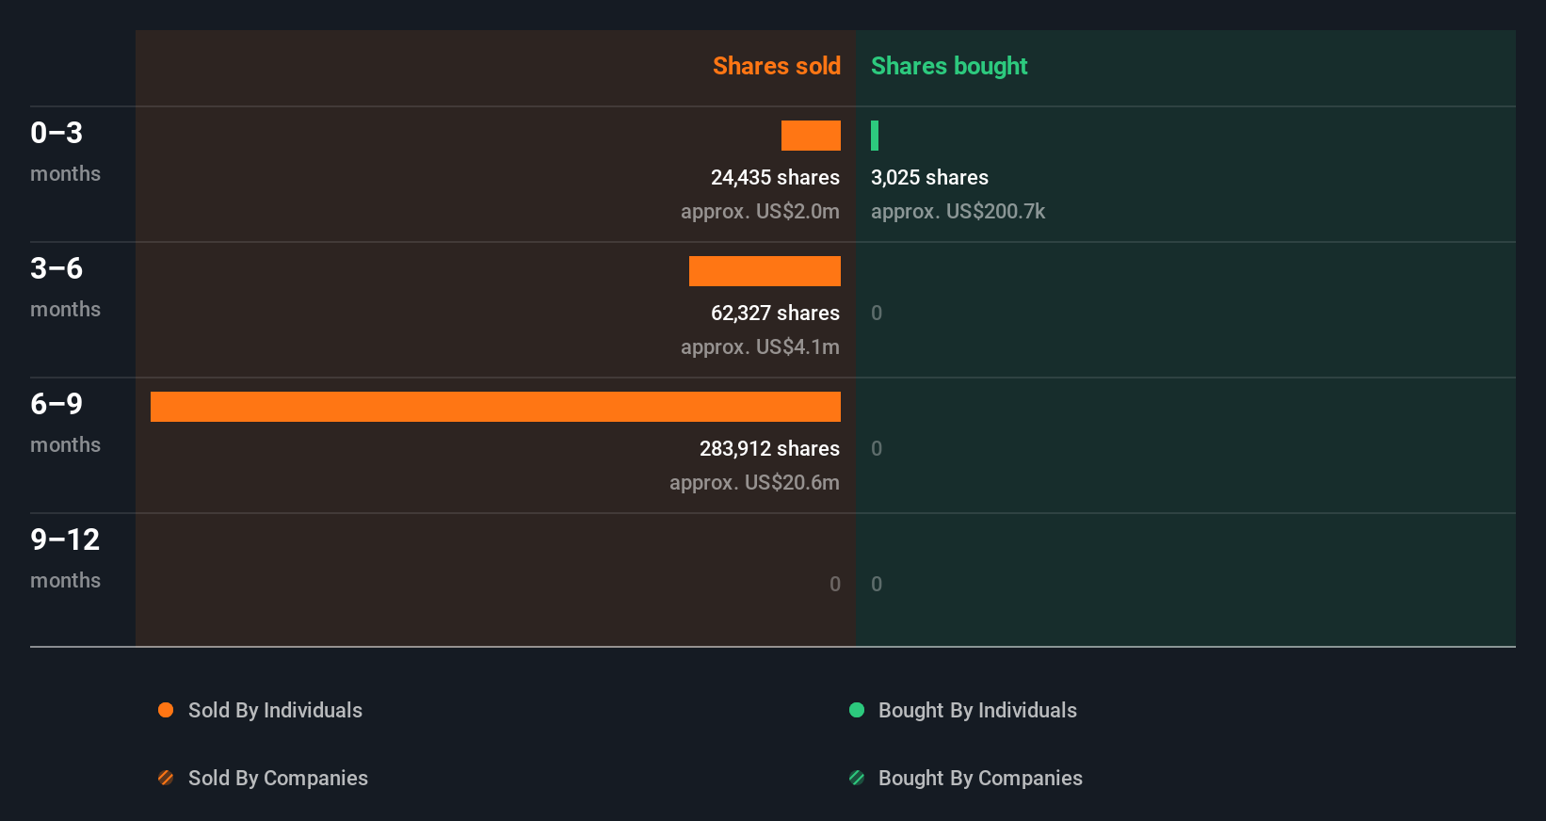Screen dimensions: 1546x821
Task: Click the approx. US$4.1m label
Action: [x=760, y=346]
